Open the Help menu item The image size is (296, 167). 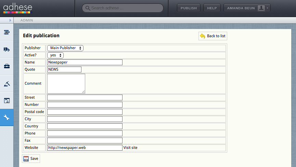(x=212, y=8)
